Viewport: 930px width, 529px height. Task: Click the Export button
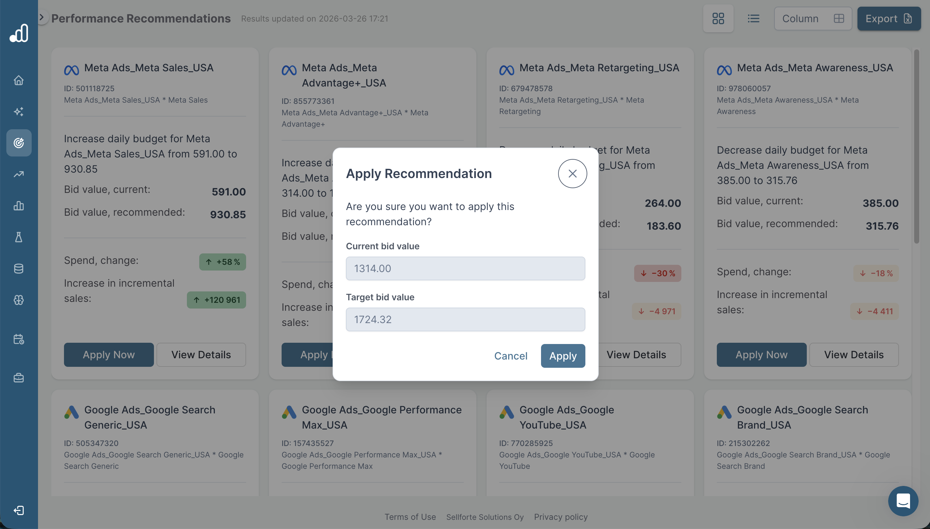click(889, 18)
